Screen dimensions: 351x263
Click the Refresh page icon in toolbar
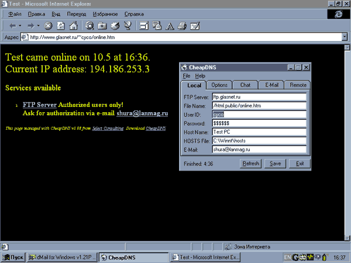click(60, 26)
